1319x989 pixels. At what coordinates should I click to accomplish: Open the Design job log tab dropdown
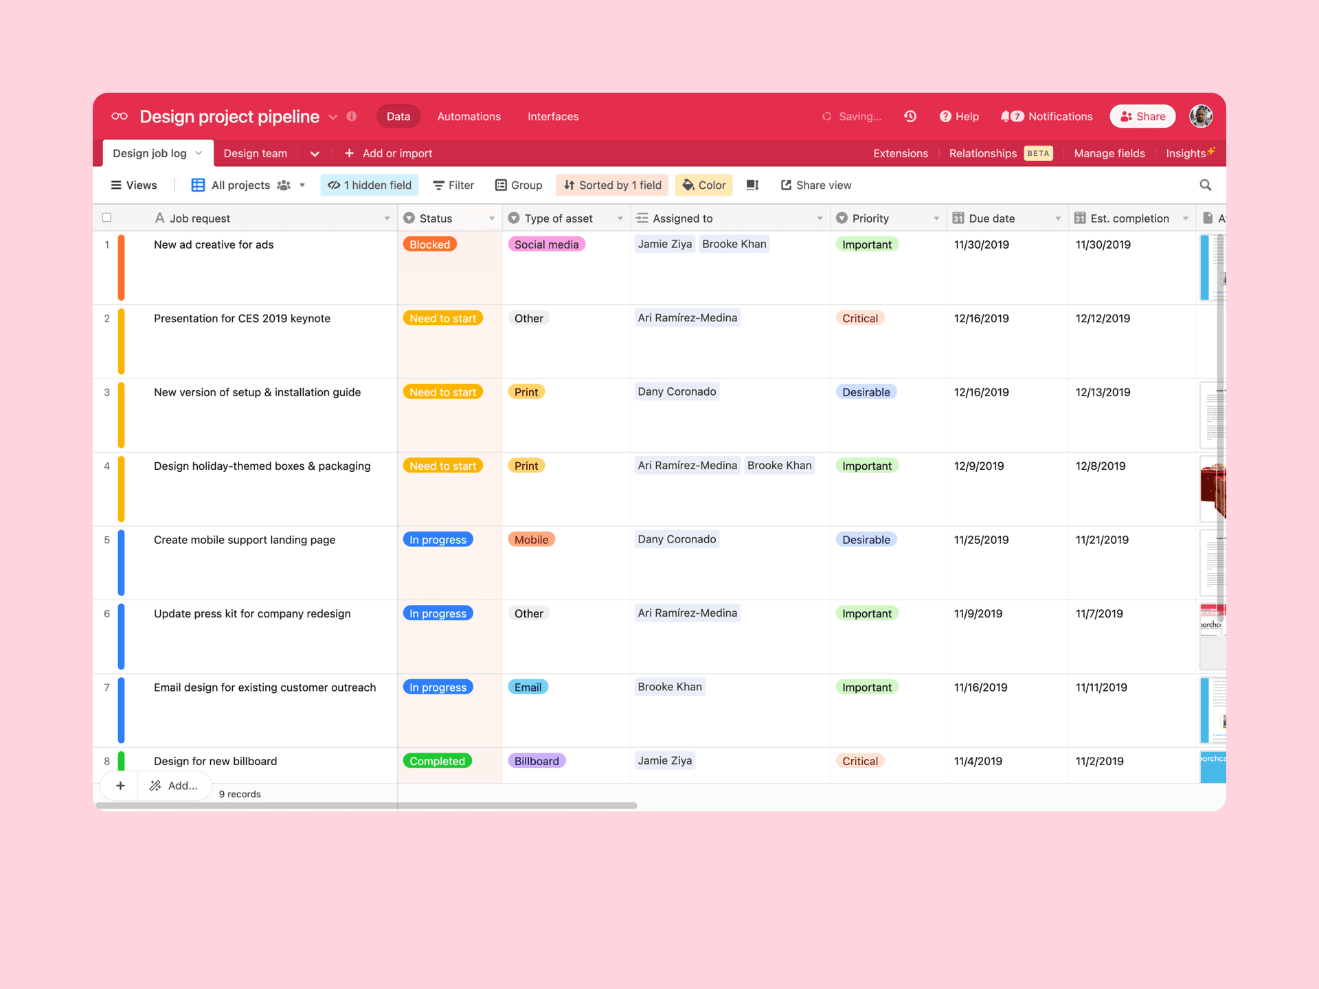pos(199,153)
